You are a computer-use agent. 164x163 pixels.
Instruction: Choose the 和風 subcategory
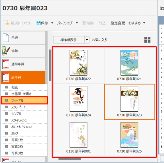[24, 87]
